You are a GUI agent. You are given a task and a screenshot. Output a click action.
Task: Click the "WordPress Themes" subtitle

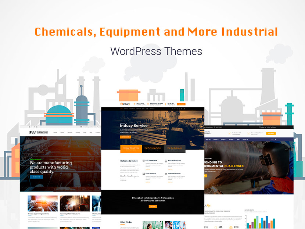(x=156, y=51)
